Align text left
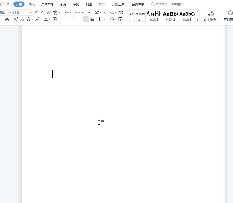Viewport: 233px width, 203px height. tap(67, 19)
